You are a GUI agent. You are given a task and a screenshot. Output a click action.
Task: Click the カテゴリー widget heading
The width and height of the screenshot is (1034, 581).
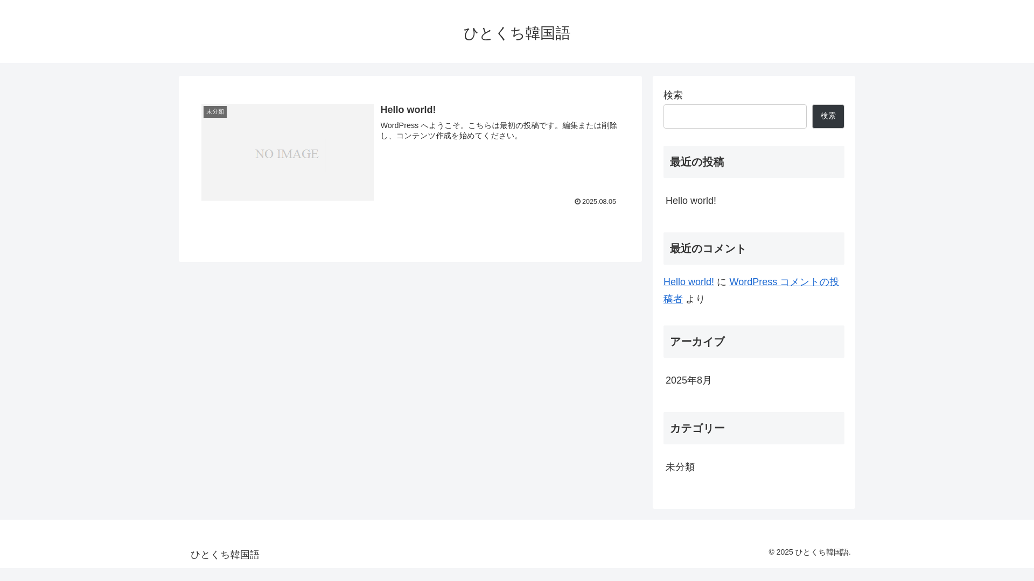753,428
